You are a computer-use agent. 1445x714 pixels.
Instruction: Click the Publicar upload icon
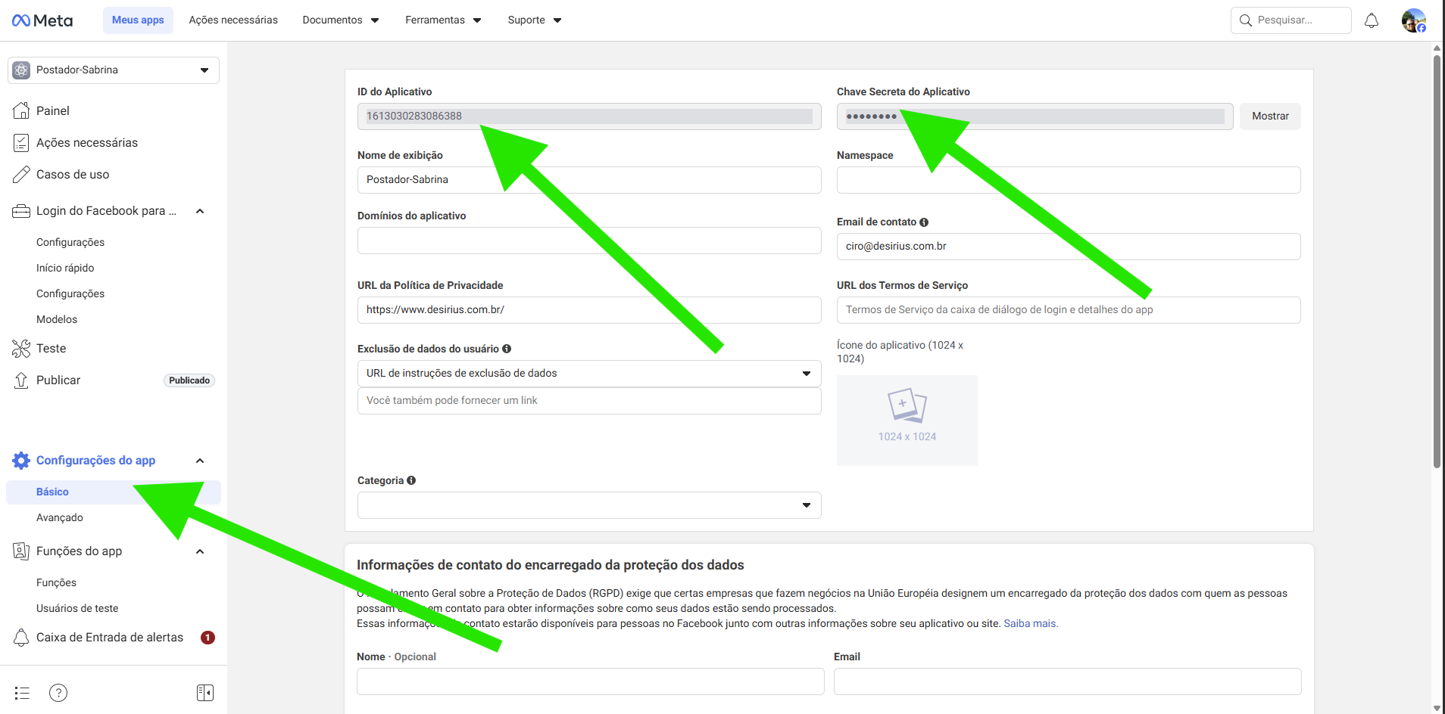(21, 380)
